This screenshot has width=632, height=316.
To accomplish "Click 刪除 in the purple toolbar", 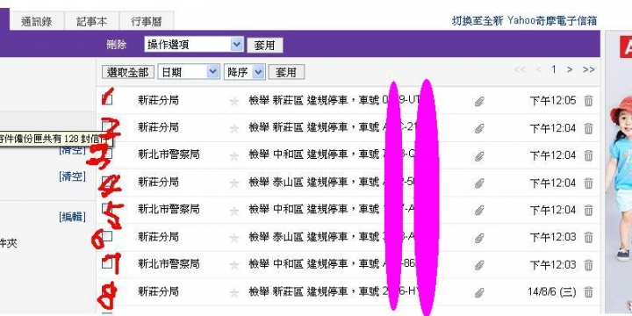I will pyautogui.click(x=117, y=45).
